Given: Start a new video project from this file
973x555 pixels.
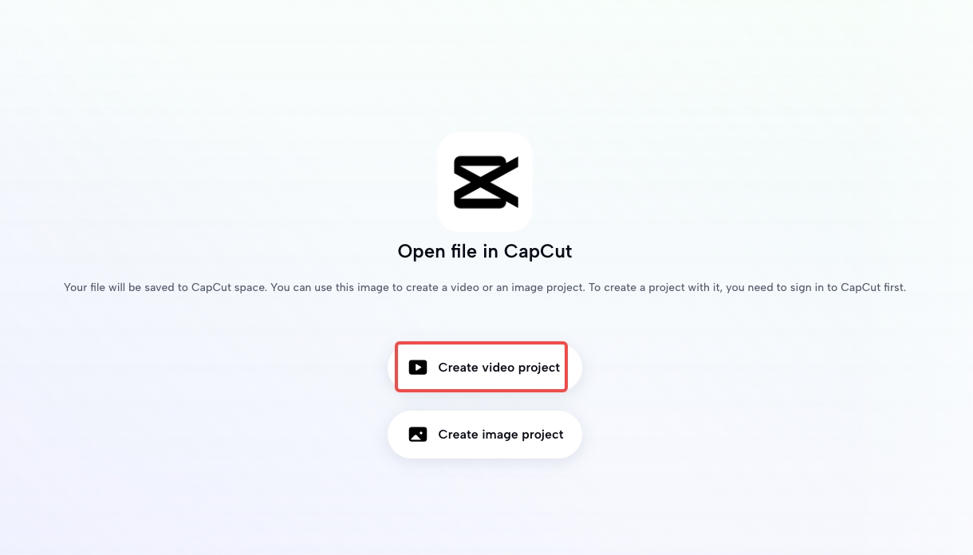Looking at the screenshot, I should click(x=485, y=368).
